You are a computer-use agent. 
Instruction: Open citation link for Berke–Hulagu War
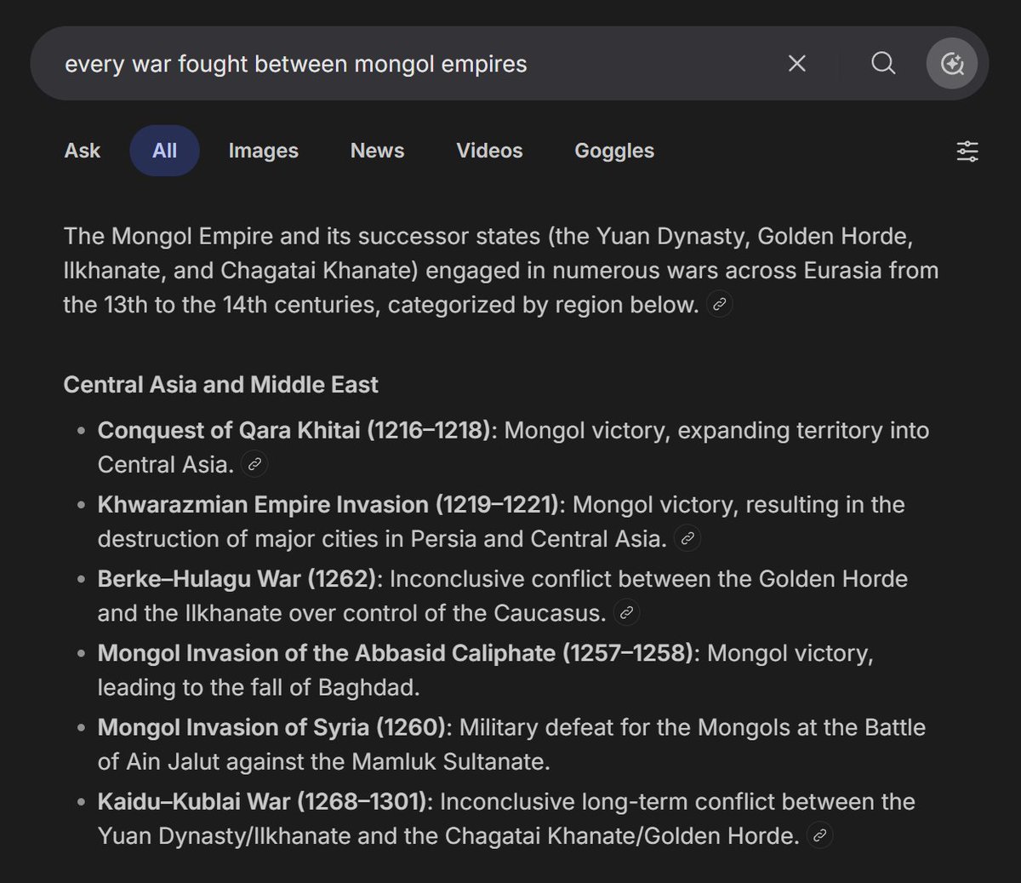(626, 612)
